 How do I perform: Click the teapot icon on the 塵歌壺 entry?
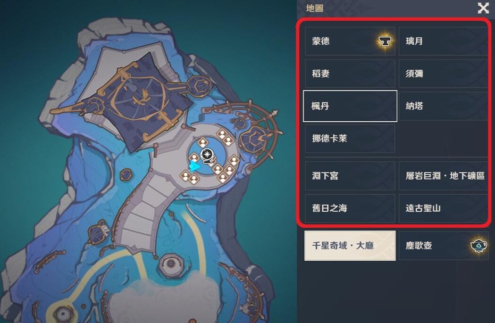pyautogui.click(x=478, y=245)
